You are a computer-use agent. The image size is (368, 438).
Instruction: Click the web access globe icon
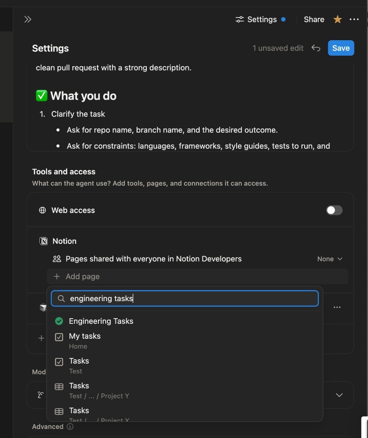tap(42, 210)
